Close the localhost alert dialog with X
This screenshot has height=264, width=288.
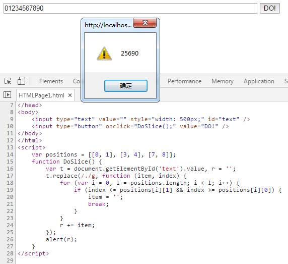coord(145,23)
